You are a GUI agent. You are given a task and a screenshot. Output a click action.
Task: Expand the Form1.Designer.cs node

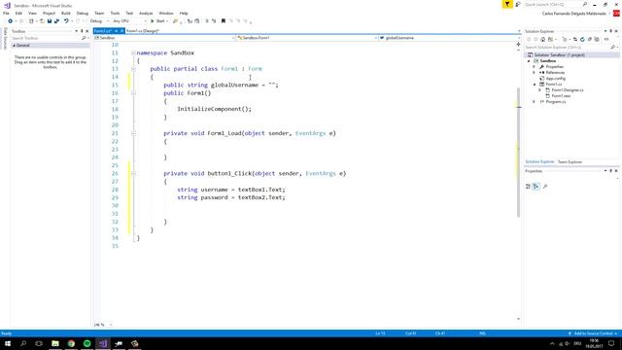539,90
